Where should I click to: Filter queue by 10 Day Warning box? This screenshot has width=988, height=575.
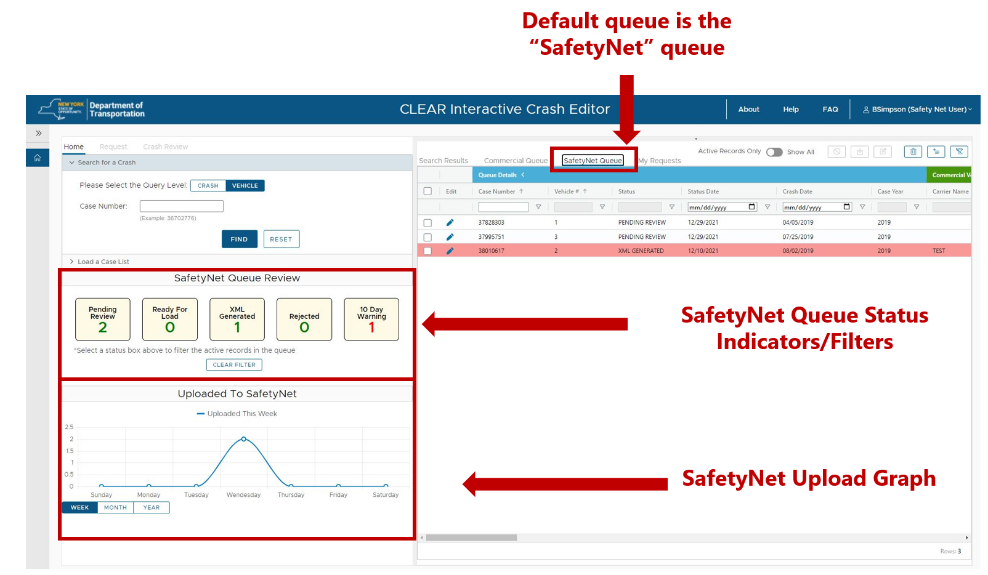tap(371, 320)
